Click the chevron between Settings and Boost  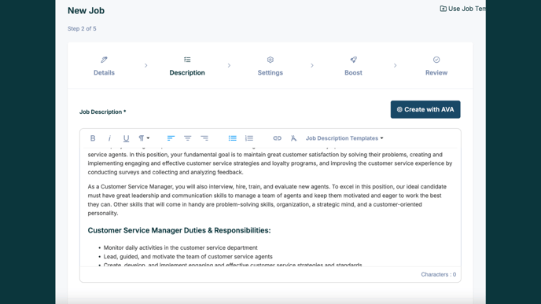(x=312, y=65)
